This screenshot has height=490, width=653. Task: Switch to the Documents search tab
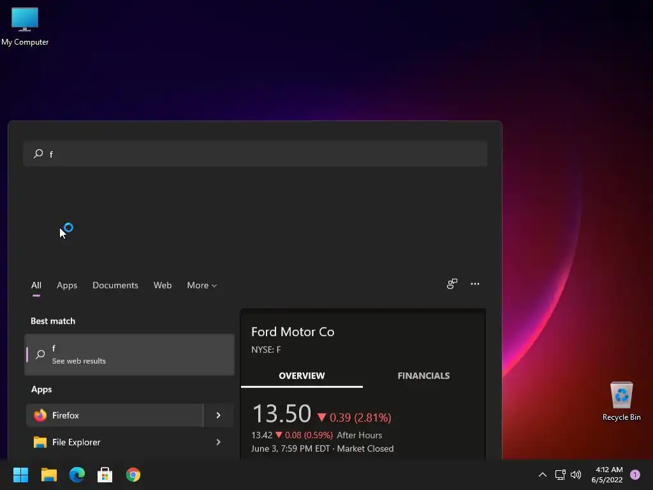pos(115,285)
